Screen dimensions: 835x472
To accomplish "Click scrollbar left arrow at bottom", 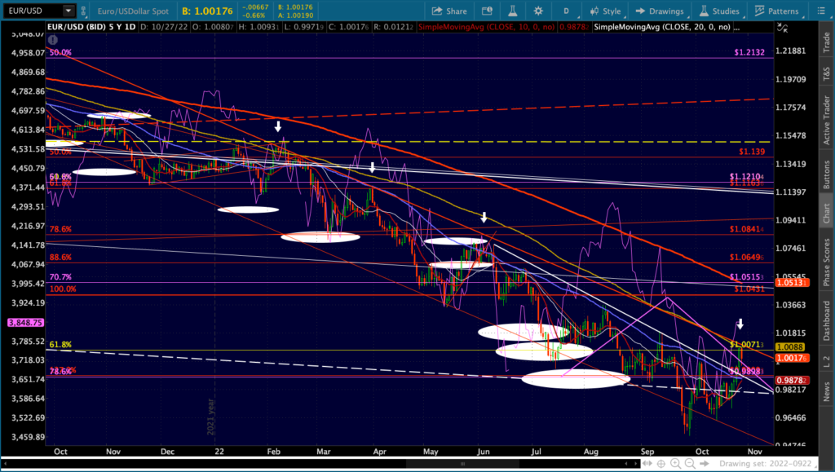I will point(6,464).
